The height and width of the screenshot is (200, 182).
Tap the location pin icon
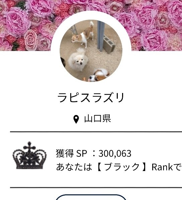point(76,119)
